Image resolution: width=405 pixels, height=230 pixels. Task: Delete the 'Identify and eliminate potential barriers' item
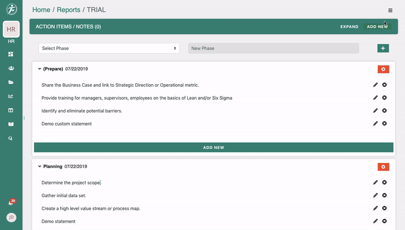384,110
